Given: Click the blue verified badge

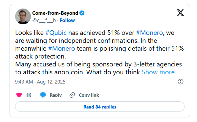Looking at the screenshot, I should 82,13.
